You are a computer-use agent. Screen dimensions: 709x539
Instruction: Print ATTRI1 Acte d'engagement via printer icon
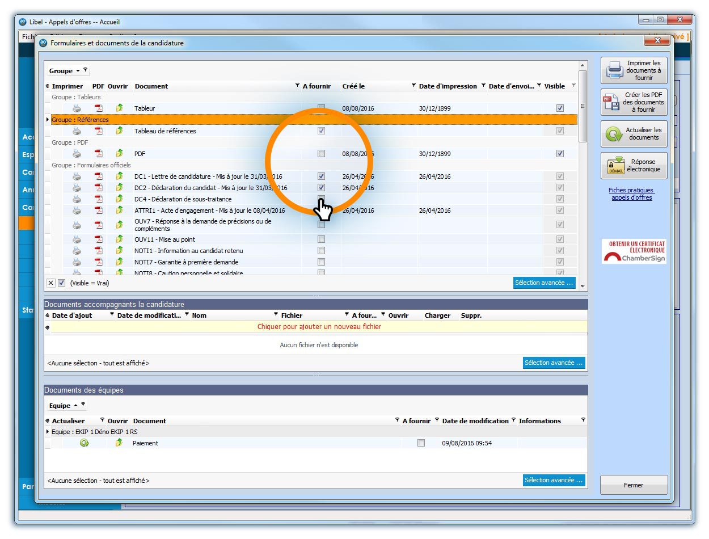[77, 210]
